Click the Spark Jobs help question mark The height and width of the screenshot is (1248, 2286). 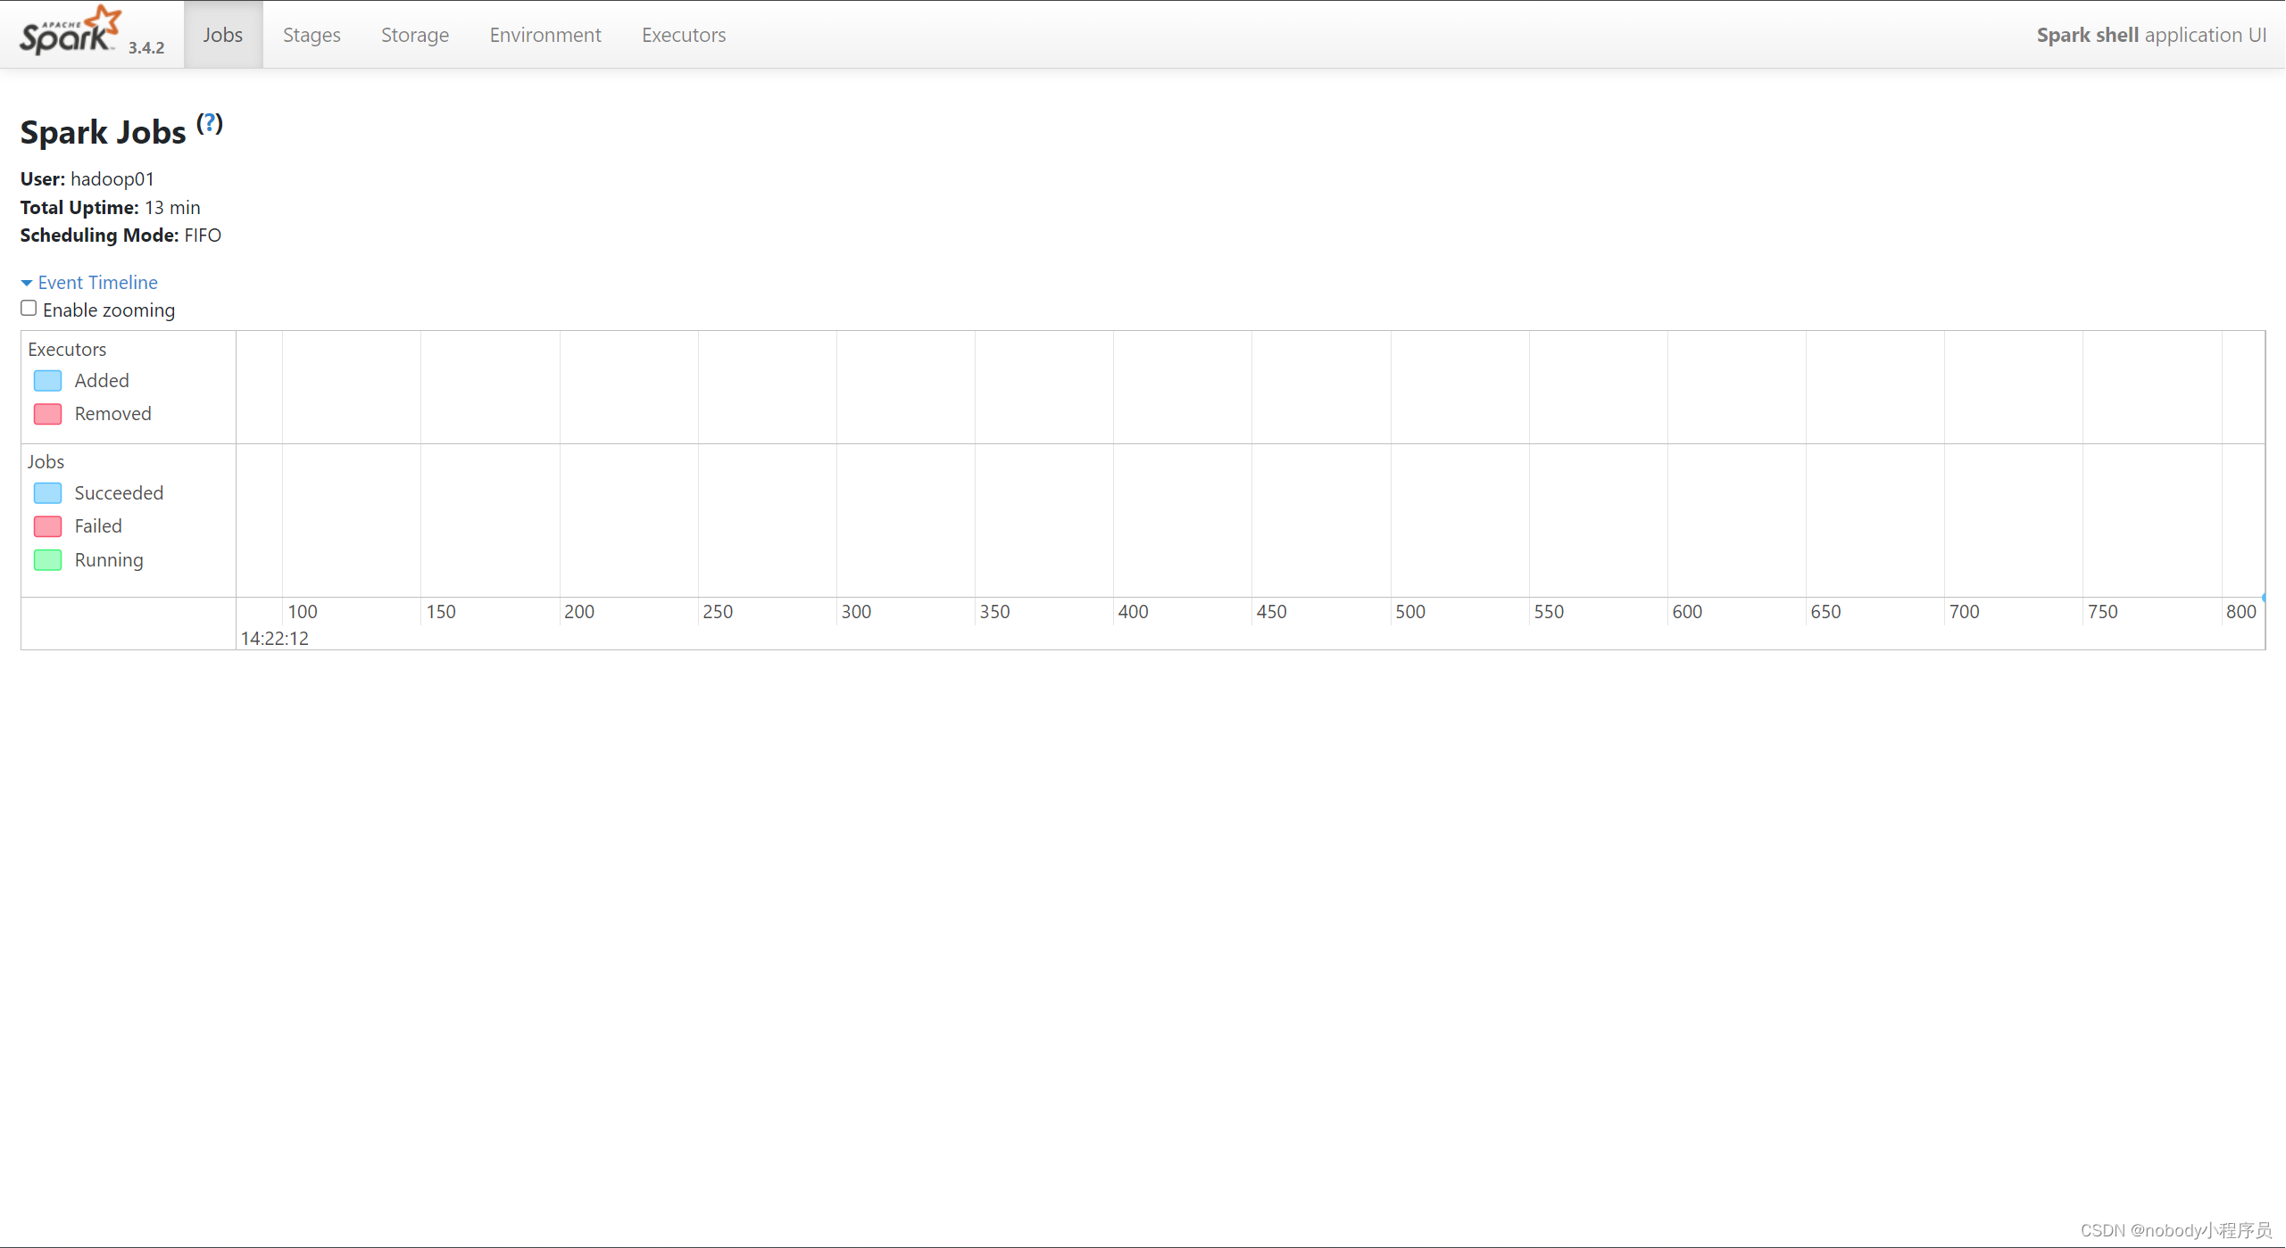click(x=210, y=123)
